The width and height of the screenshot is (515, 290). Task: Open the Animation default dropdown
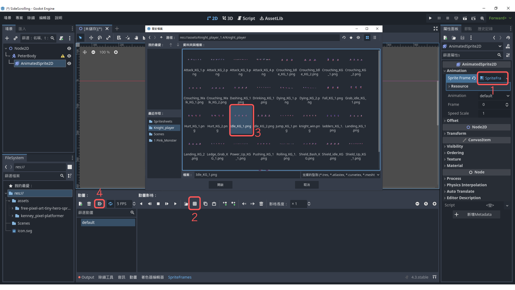[x=494, y=96]
